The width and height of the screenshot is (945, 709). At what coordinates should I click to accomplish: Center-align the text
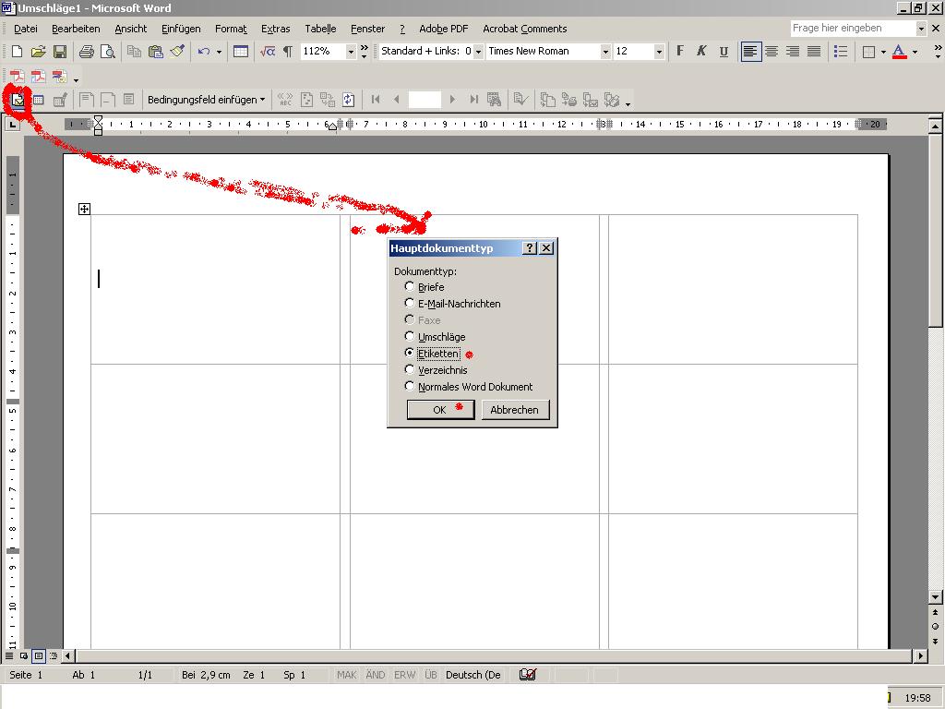[x=772, y=52]
